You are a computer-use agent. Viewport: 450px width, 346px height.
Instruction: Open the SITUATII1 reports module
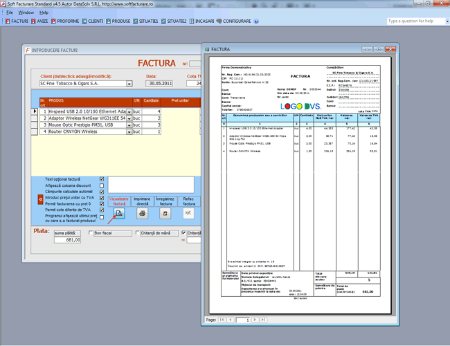click(x=145, y=21)
